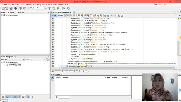Open the Debug Project dropdown arrow
This screenshot has height=102, width=181.
[x=66, y=8]
